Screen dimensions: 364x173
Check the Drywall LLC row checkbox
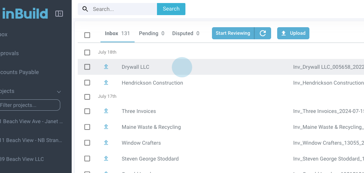pyautogui.click(x=87, y=67)
